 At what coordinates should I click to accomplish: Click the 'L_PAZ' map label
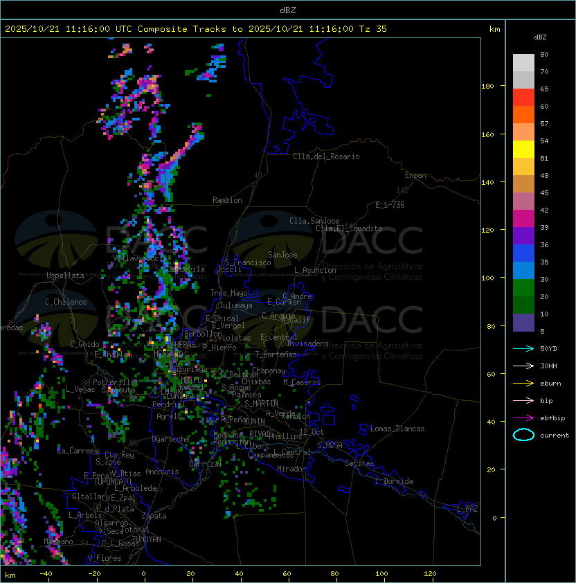[x=467, y=509]
